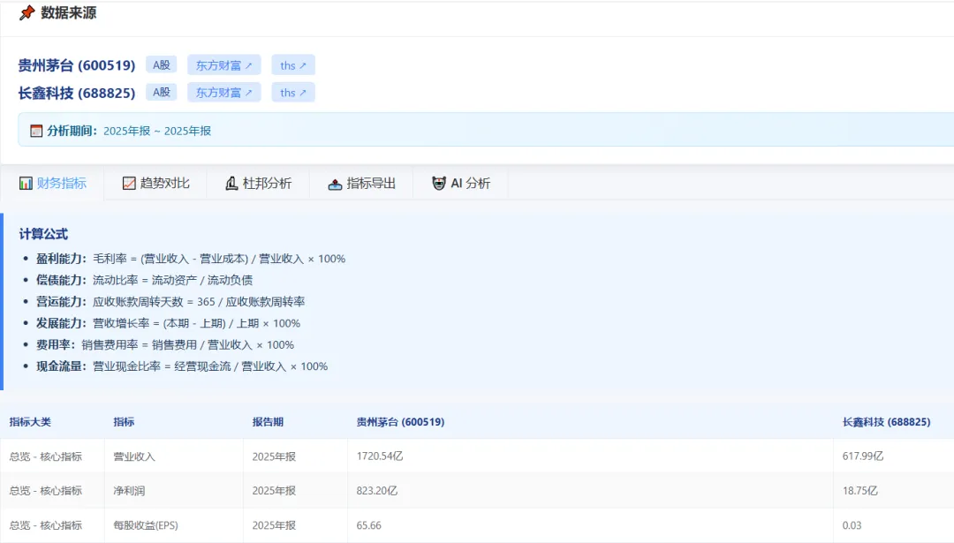Open 东方财富 link for 长鑫科技
This screenshot has width=954, height=543.
(223, 93)
